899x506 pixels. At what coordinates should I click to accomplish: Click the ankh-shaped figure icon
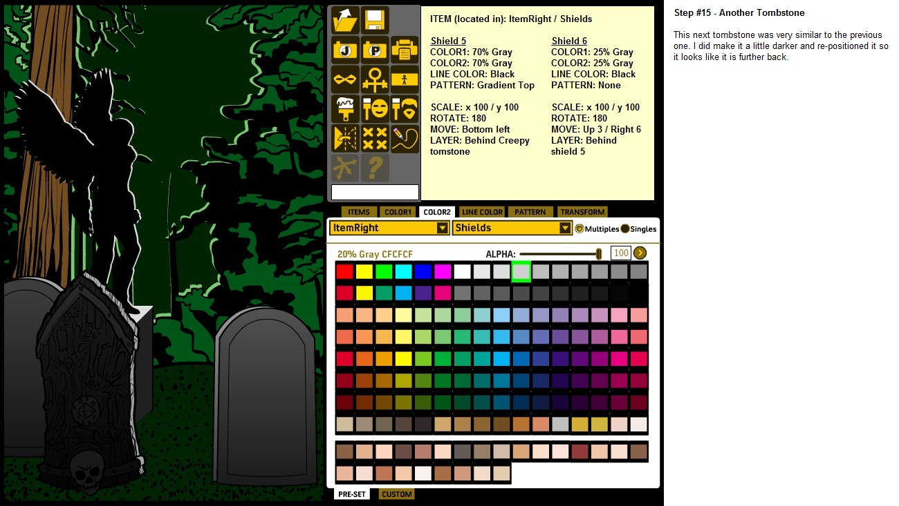[375, 79]
